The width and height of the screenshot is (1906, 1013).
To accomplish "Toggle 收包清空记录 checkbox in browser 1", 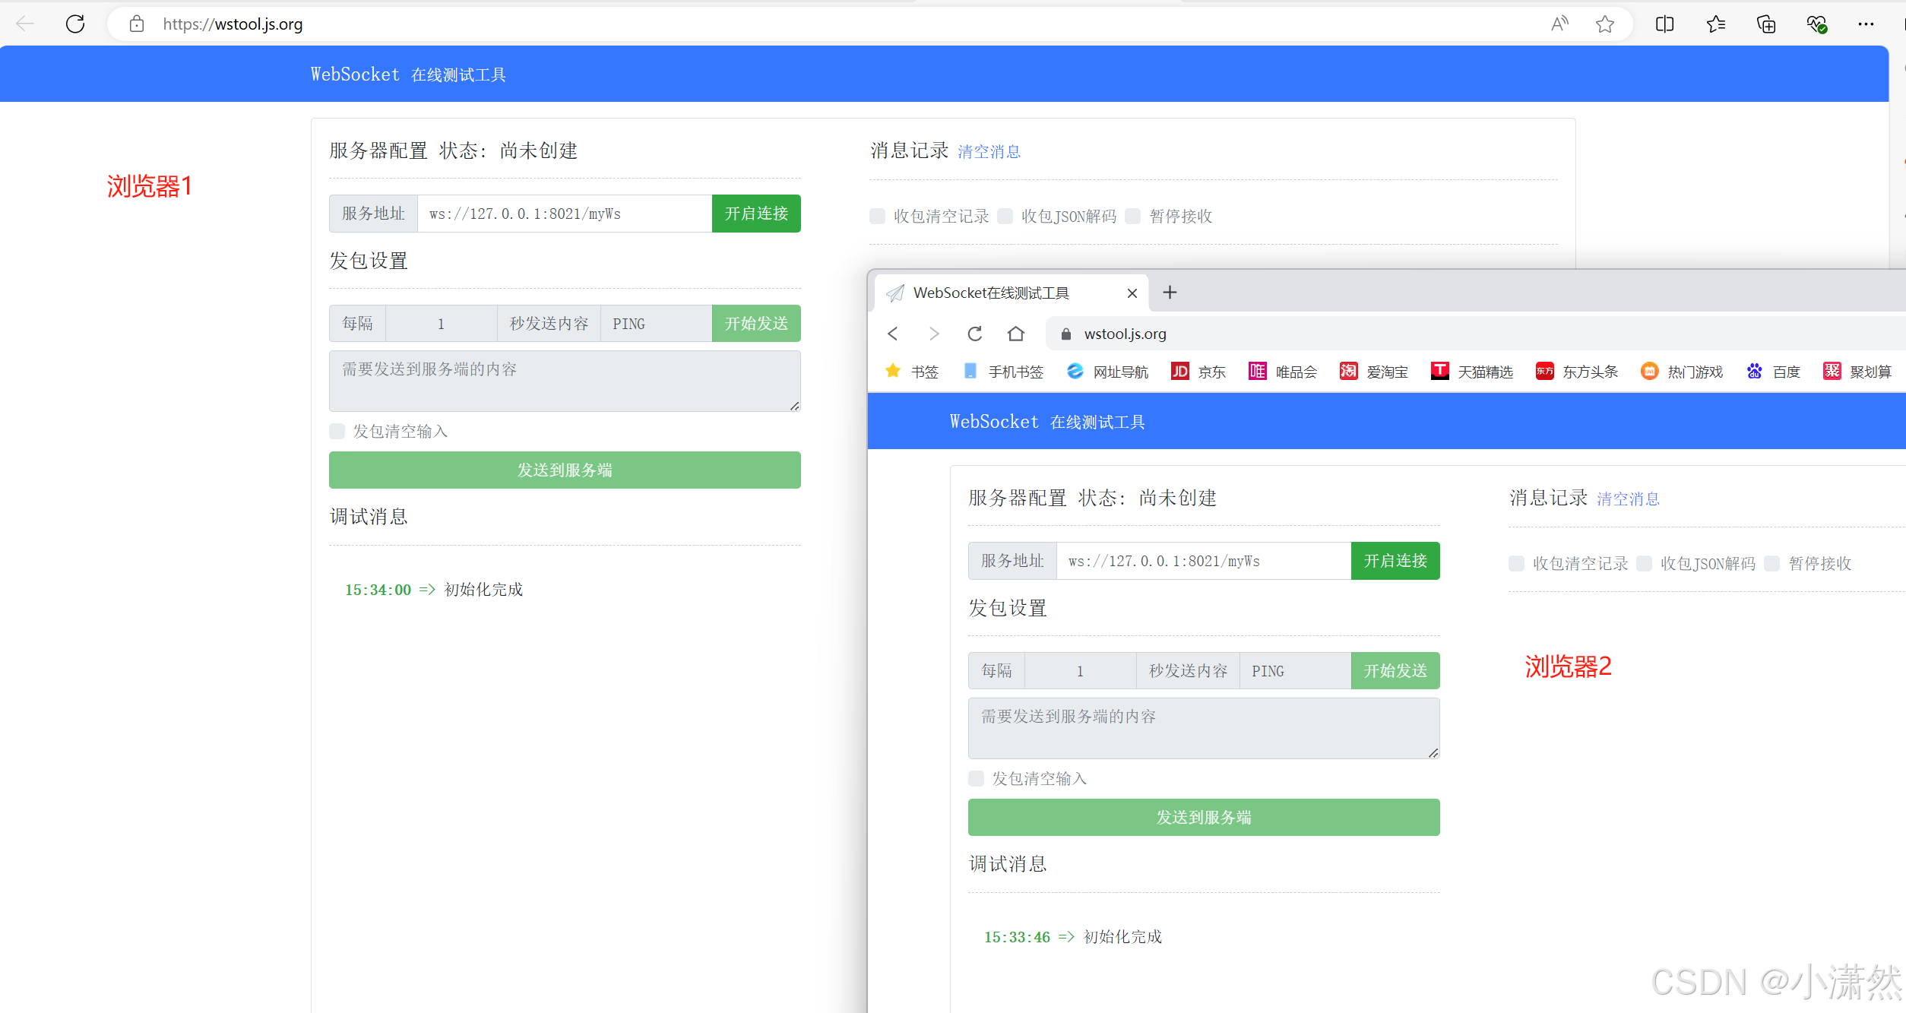I will [877, 217].
